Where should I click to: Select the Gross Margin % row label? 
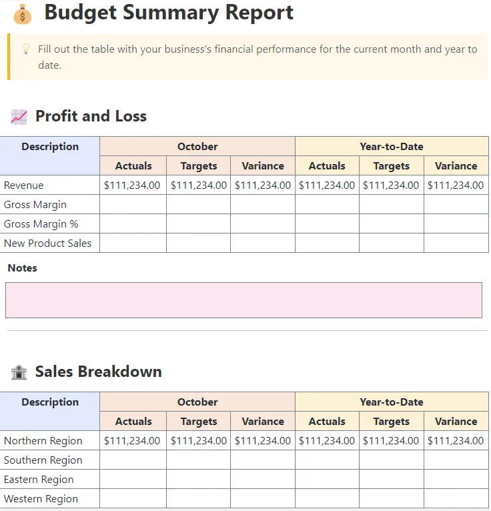tap(41, 224)
